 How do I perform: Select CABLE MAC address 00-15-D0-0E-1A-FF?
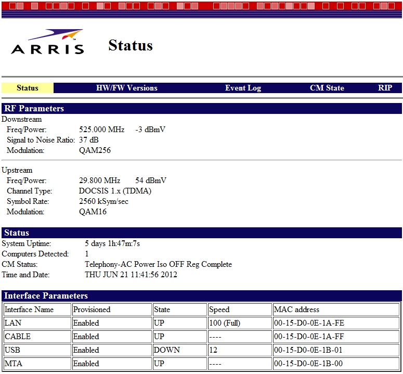click(x=336, y=337)
